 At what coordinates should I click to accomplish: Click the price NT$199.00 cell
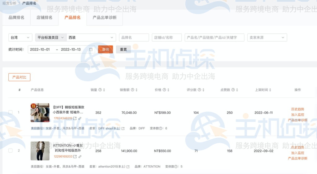[163, 113]
